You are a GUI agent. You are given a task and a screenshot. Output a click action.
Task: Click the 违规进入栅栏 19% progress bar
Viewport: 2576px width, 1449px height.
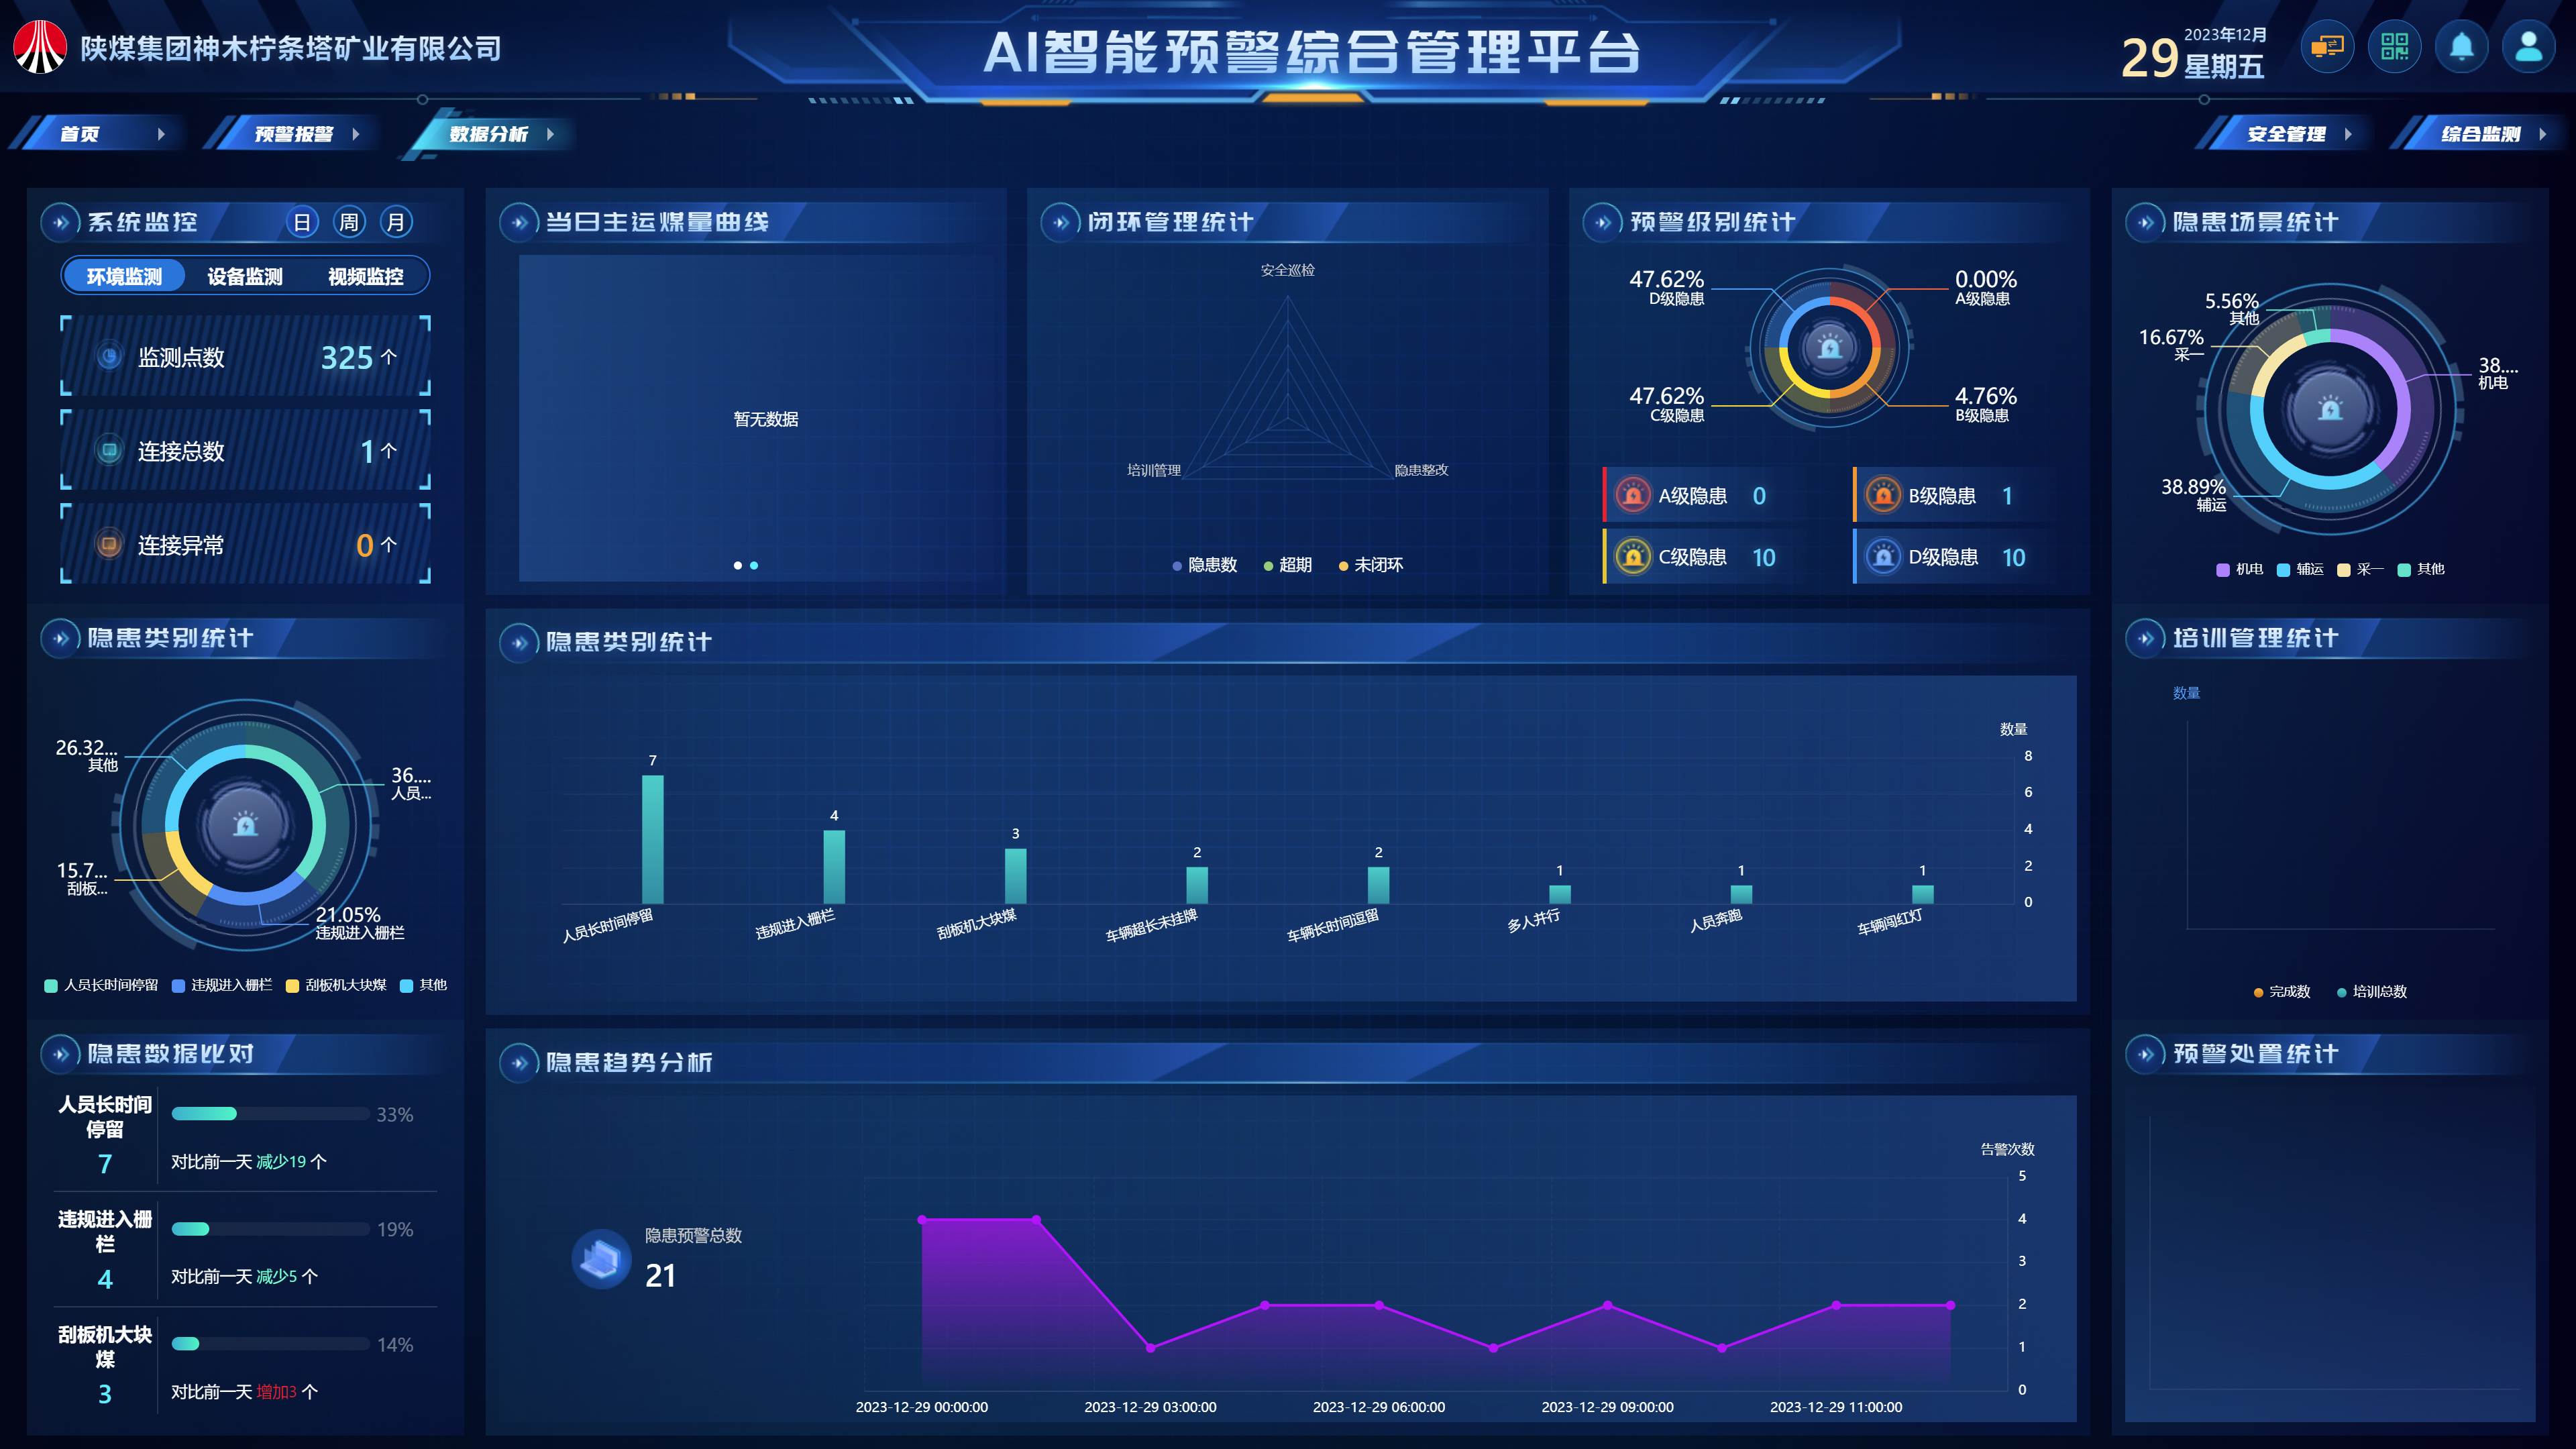(270, 1229)
